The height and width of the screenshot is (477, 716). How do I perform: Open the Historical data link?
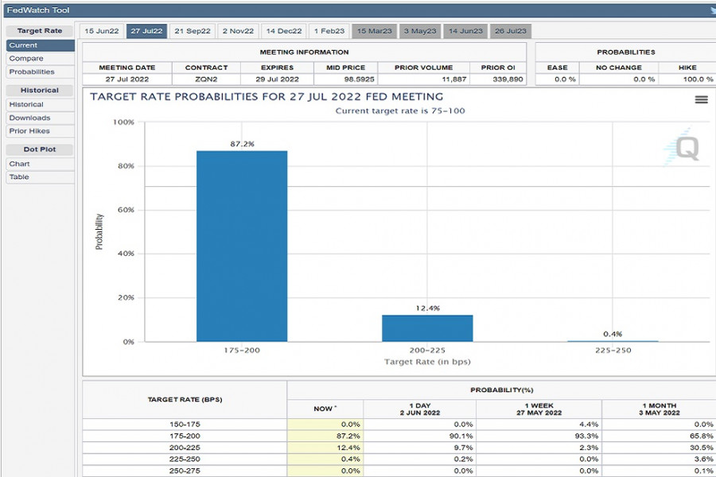(x=41, y=104)
